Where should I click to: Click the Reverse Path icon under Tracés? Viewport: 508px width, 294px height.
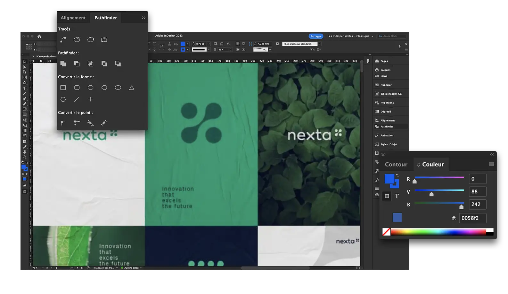104,40
